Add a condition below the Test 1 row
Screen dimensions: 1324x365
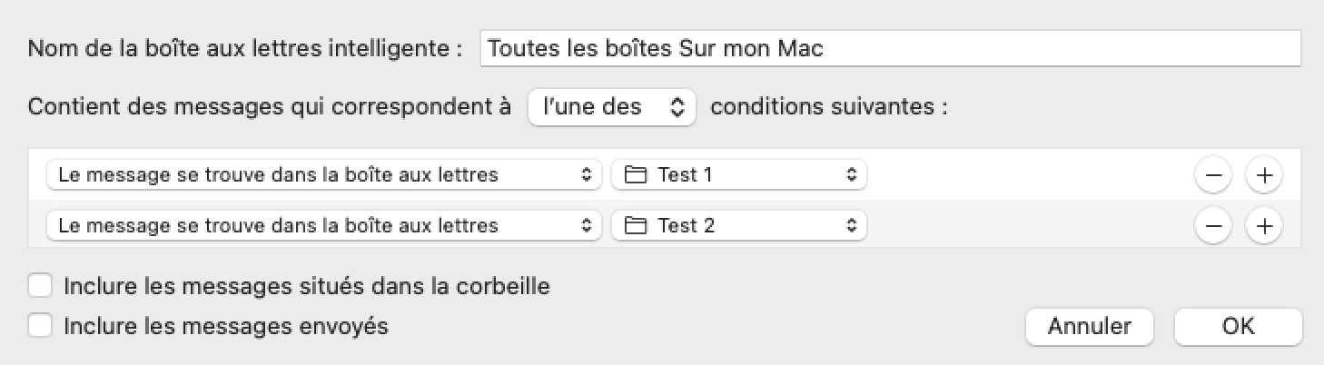(x=1263, y=175)
